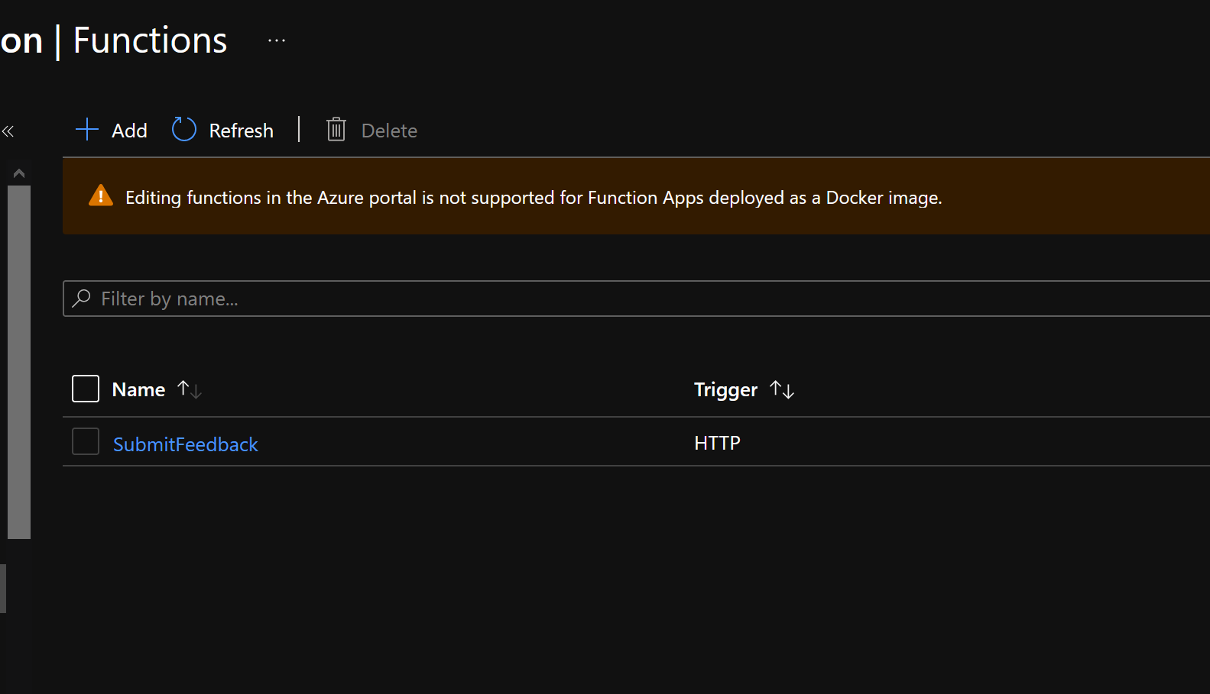Tick the SubmitFeedback row checkbox

pos(86,441)
